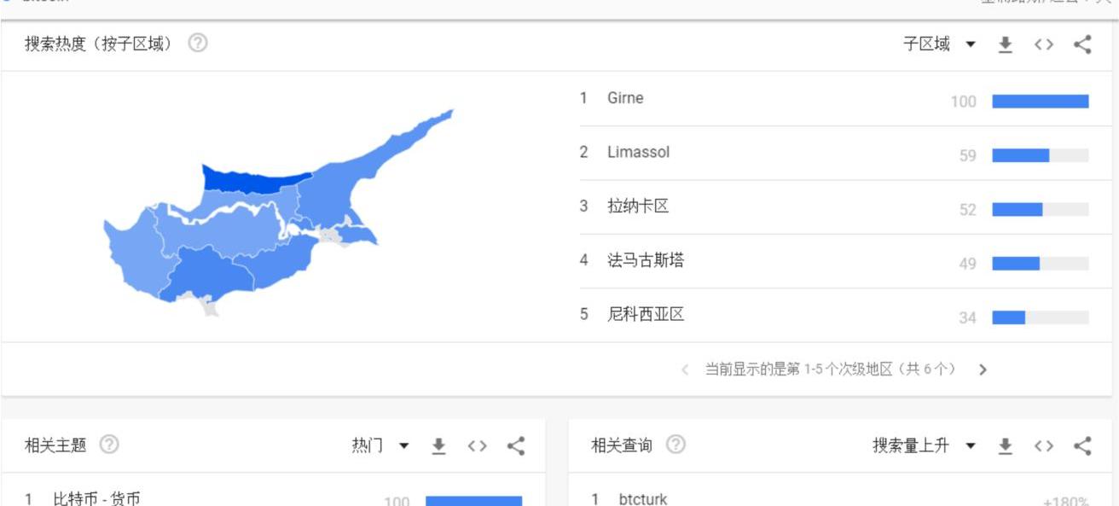Image resolution: width=1119 pixels, height=506 pixels.
Task: Open embed code for related topics
Action: [478, 445]
